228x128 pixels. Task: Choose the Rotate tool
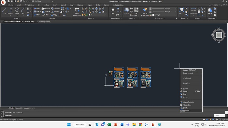click(46, 15)
